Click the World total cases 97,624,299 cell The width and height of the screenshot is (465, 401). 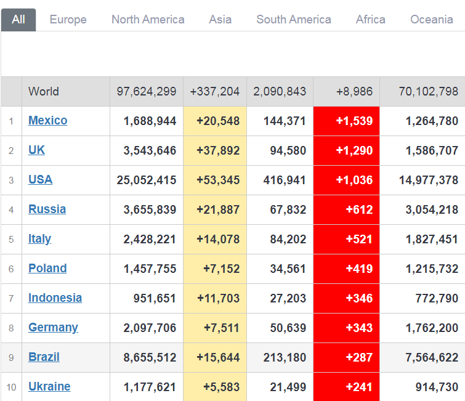coord(147,92)
